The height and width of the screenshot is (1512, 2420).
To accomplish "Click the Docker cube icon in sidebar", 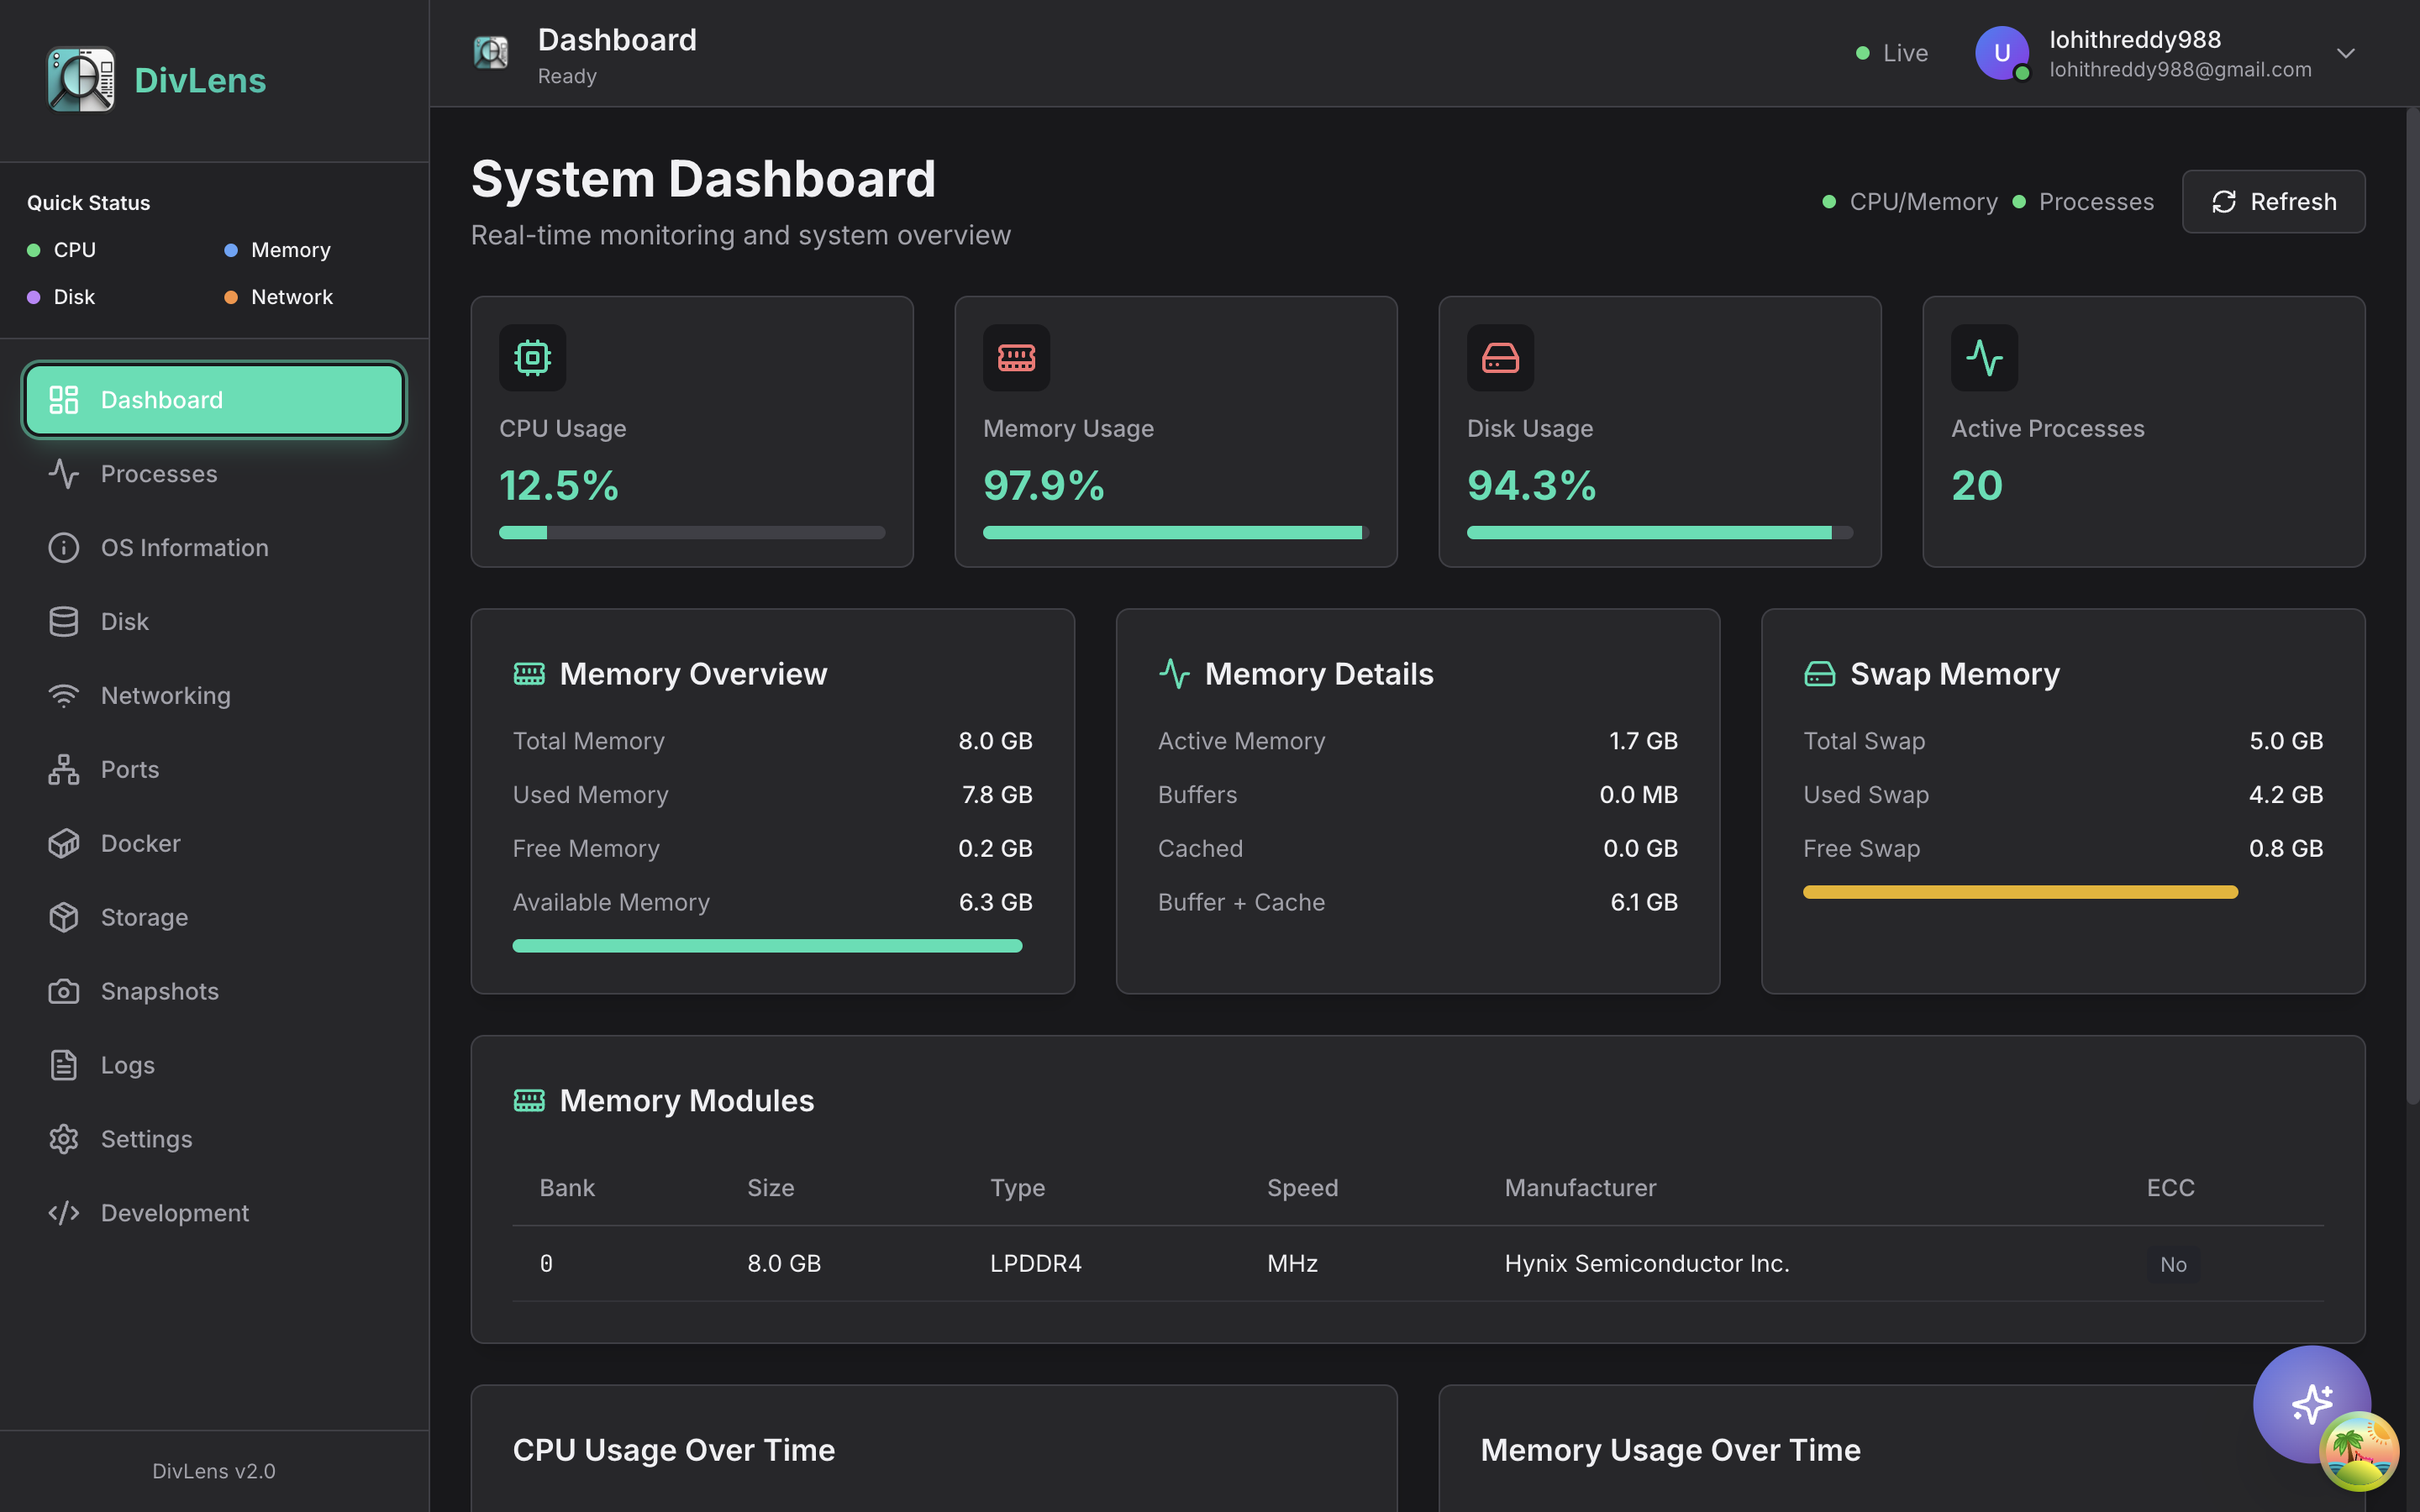I will pyautogui.click(x=64, y=843).
